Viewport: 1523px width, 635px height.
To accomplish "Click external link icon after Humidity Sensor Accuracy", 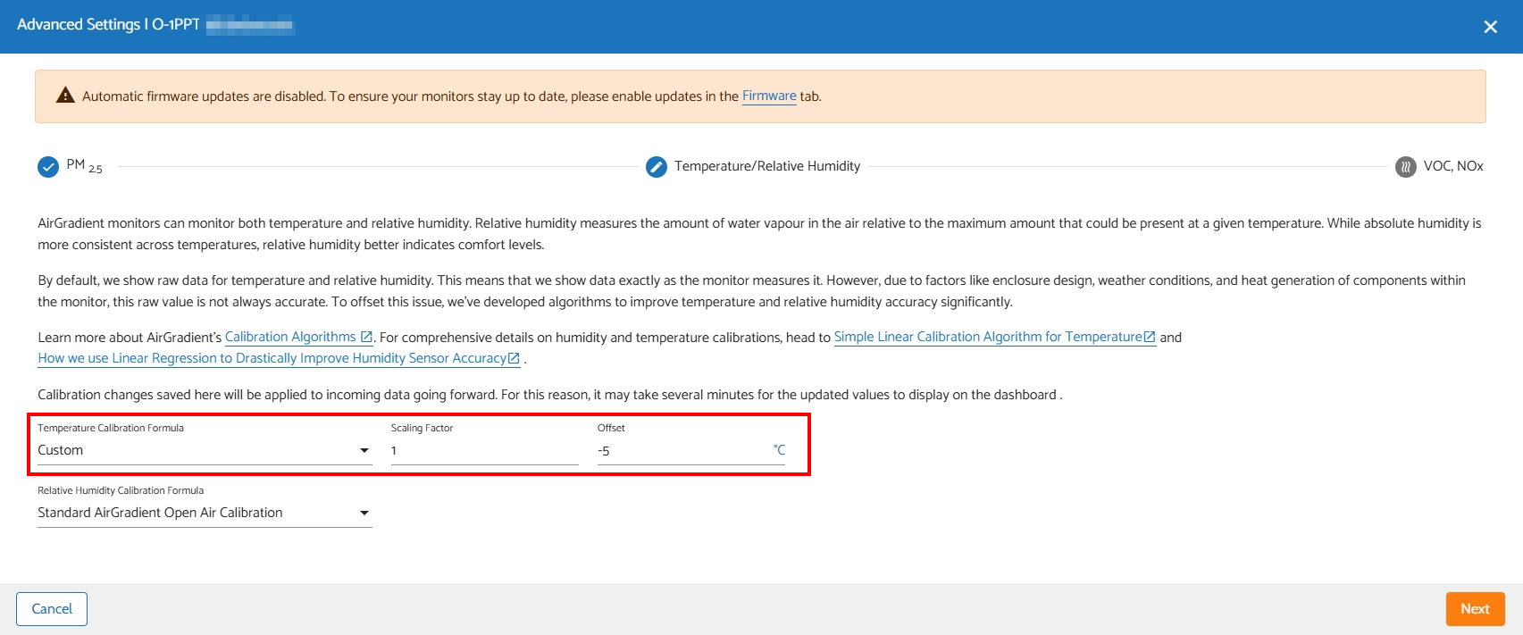I will click(514, 359).
